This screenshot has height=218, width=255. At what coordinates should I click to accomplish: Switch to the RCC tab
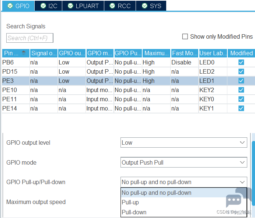tap(120, 6)
